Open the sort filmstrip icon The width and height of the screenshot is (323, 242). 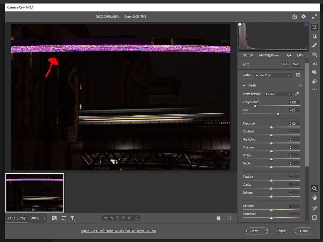click(x=64, y=218)
